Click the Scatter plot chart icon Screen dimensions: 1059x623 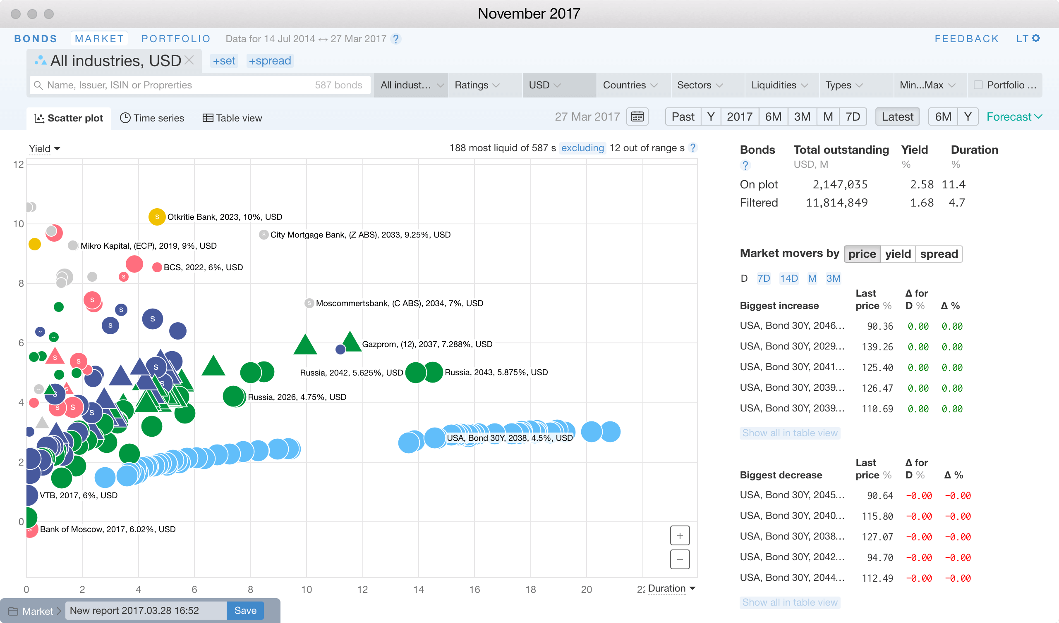coord(39,118)
